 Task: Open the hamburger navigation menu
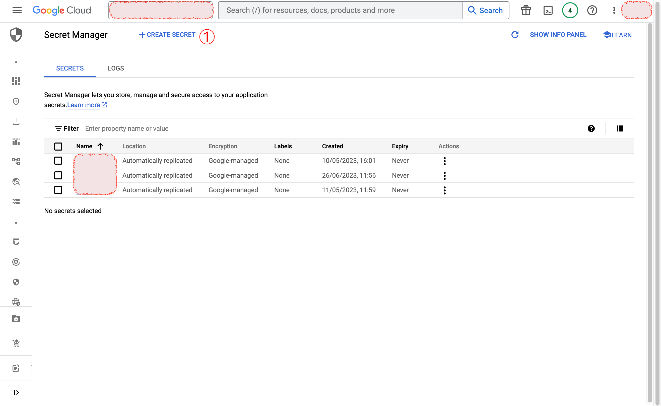[17, 10]
